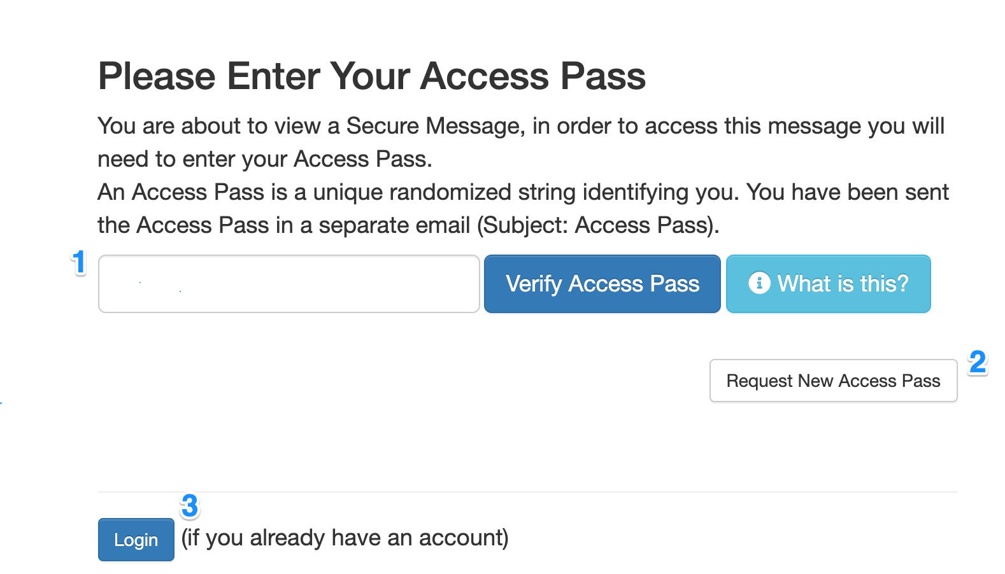Click the page heading Please Enter Your Access Pass
Viewport: 1005px width, 574px height.
(x=371, y=76)
